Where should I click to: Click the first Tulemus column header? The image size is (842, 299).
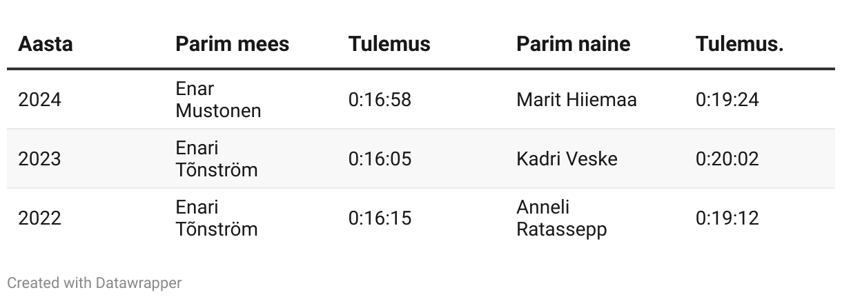[389, 44]
